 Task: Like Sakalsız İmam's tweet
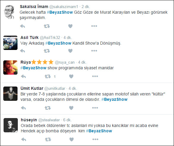70,26
